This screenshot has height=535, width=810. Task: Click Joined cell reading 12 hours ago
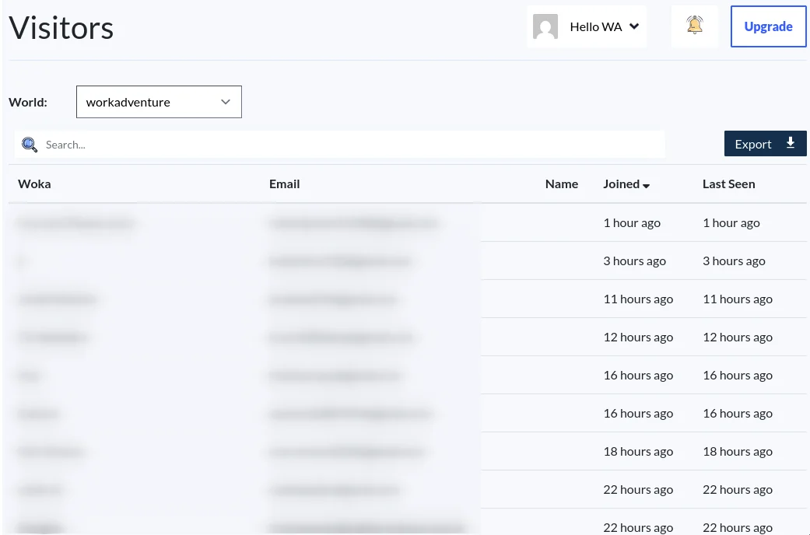pos(638,337)
